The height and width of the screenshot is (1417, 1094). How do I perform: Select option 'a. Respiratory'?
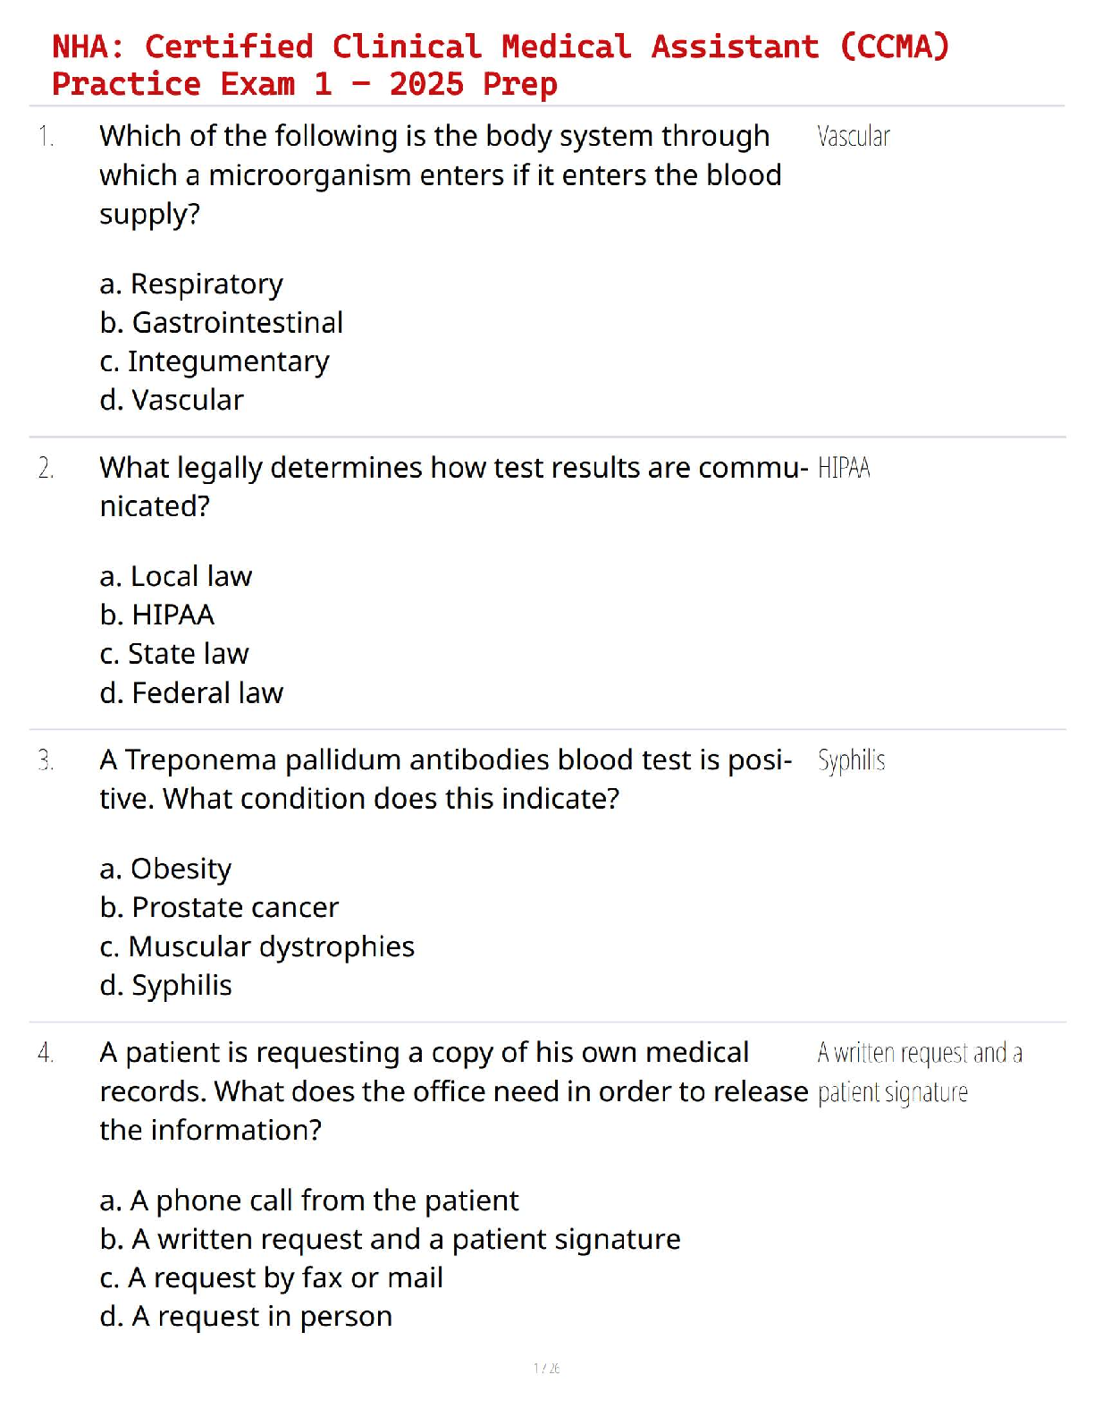pos(191,284)
